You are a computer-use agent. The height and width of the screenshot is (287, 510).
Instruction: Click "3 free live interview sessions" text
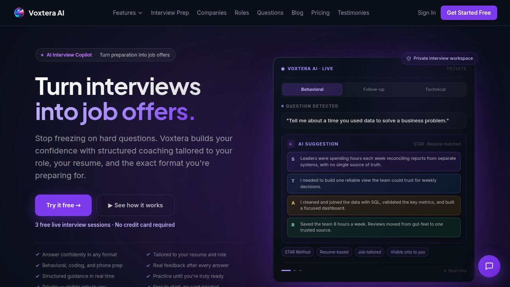click(73, 225)
